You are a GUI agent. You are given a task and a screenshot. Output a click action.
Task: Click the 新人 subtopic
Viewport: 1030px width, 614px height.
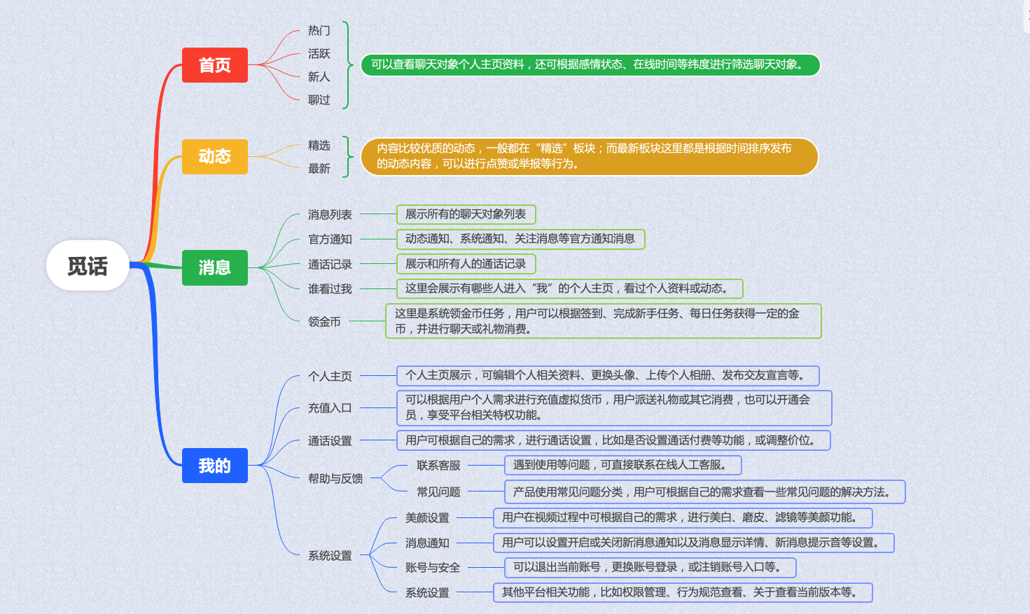click(319, 77)
